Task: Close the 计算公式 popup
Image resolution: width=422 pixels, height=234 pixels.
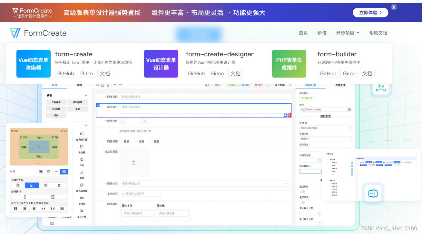Action: coord(416,154)
